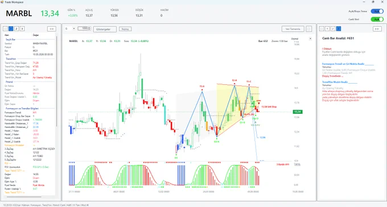
Task: Select the RSI Uyumsuzluk row
Action: point(29,167)
